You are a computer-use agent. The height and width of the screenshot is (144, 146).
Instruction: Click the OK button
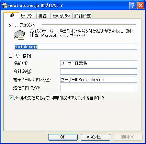pos(63,137)
